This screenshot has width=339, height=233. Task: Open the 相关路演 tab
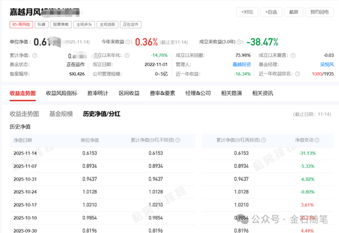point(231,93)
